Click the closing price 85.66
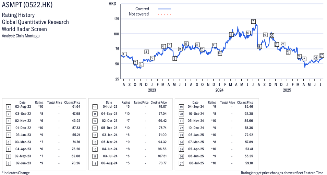This screenshot has height=175, width=327. tap(249, 121)
